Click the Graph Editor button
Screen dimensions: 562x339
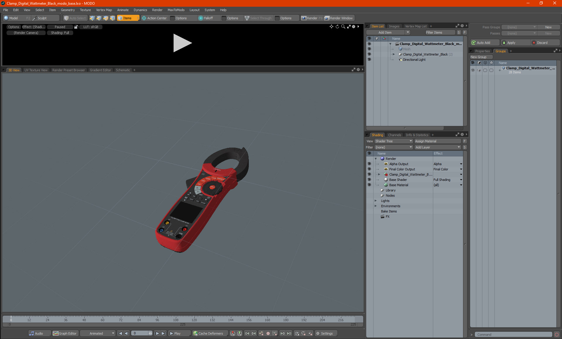pos(65,333)
